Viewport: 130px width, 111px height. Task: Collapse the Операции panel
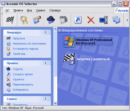click(x=46, y=32)
